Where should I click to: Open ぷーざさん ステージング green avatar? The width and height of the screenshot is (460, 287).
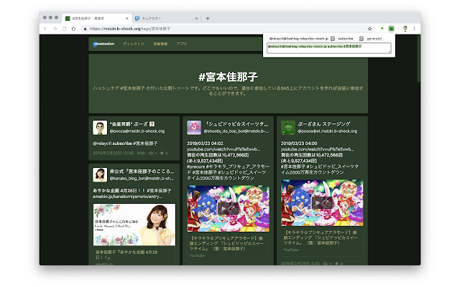tap(288, 128)
